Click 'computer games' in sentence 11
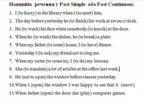Image resolution: width=144 pixels, height=107 pixels. coord(109,93)
